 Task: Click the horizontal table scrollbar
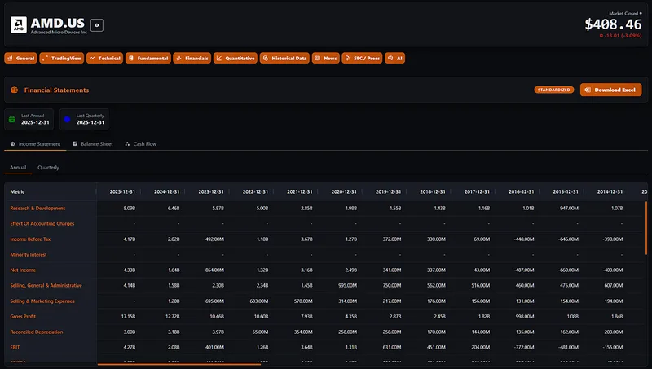click(x=179, y=364)
